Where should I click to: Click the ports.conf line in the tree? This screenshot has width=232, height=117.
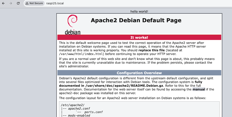coord(93,112)
